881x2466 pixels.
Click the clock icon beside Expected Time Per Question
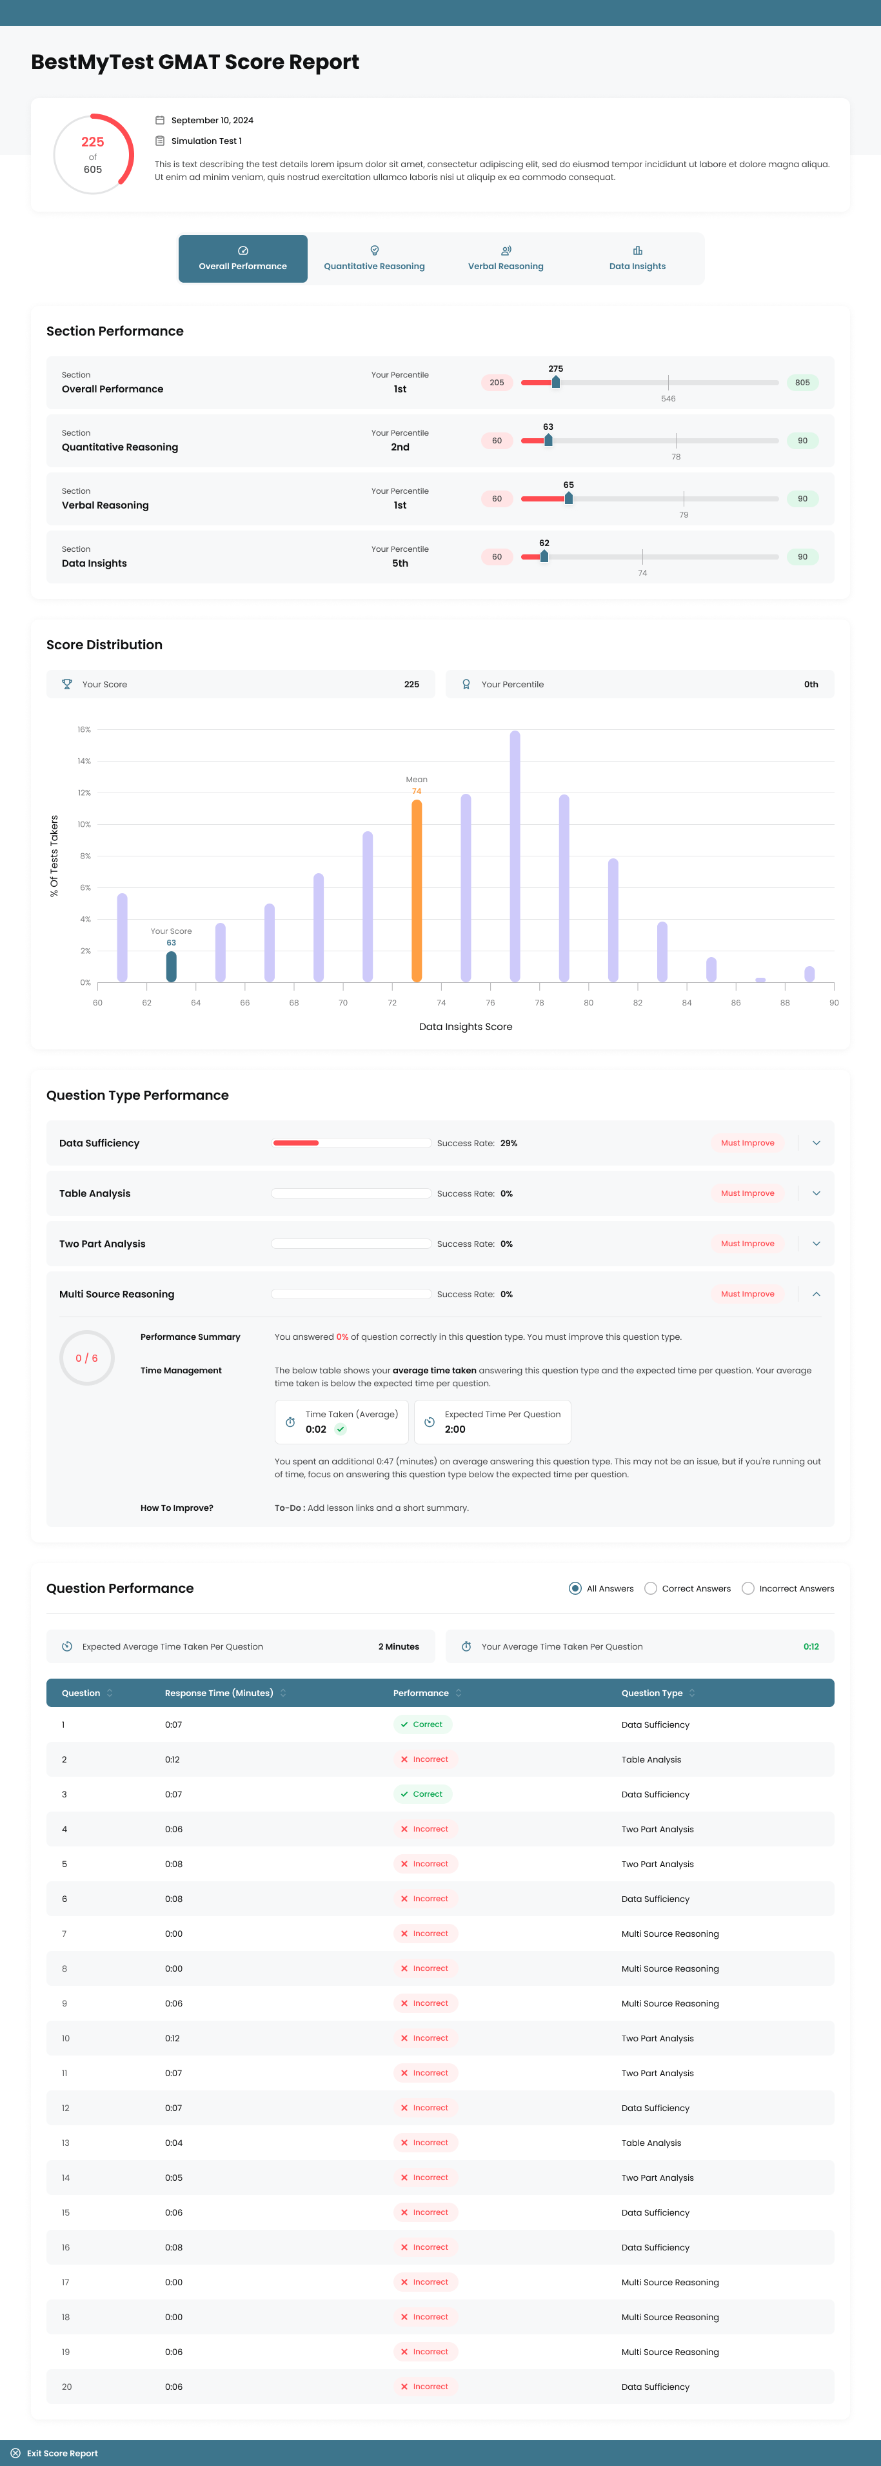pyautogui.click(x=430, y=1422)
